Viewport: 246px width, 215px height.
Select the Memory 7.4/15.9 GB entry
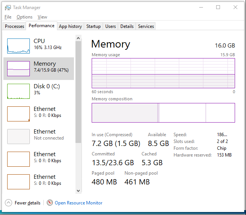coord(38,69)
